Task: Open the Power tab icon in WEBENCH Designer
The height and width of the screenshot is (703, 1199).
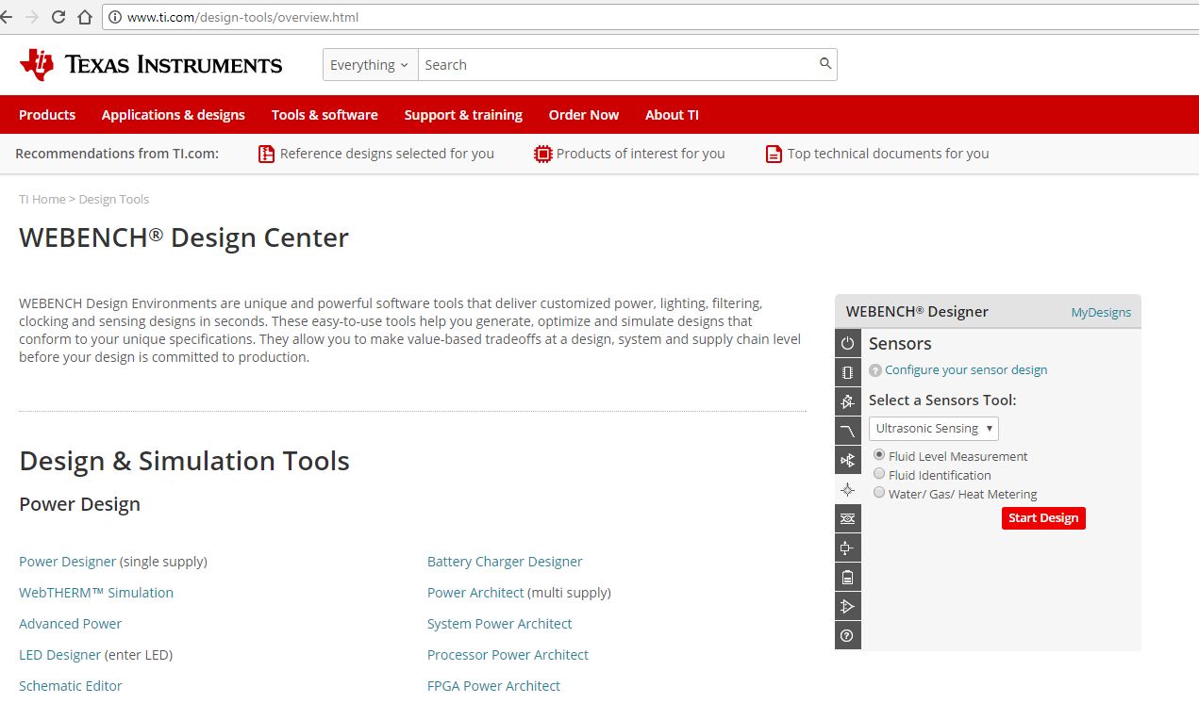Action: point(847,344)
